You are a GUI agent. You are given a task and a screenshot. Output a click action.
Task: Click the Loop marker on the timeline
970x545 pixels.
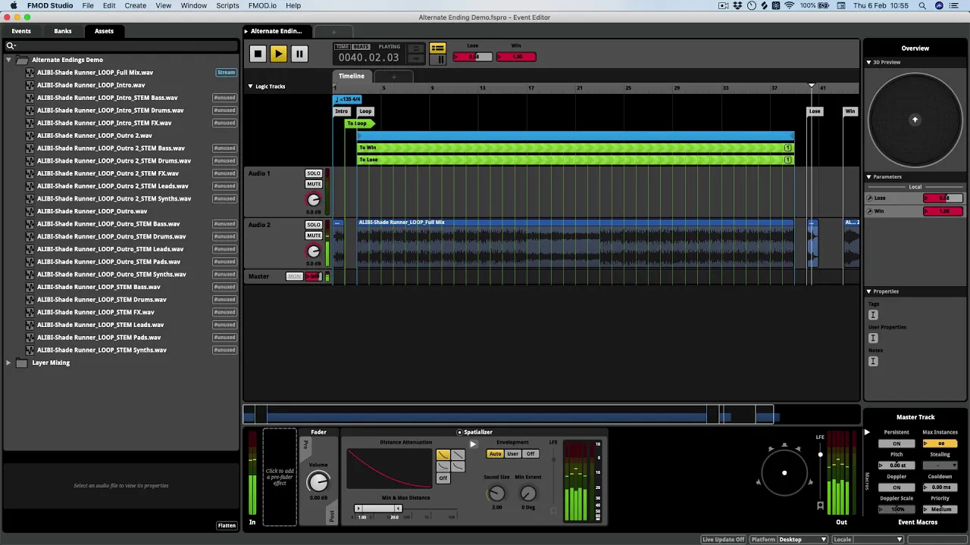click(365, 111)
